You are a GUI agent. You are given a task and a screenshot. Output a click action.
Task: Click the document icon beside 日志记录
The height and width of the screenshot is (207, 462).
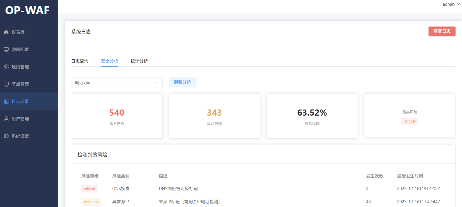click(x=6, y=101)
